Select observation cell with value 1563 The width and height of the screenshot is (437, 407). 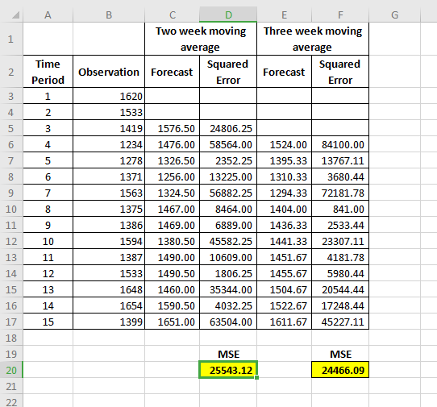pos(109,193)
